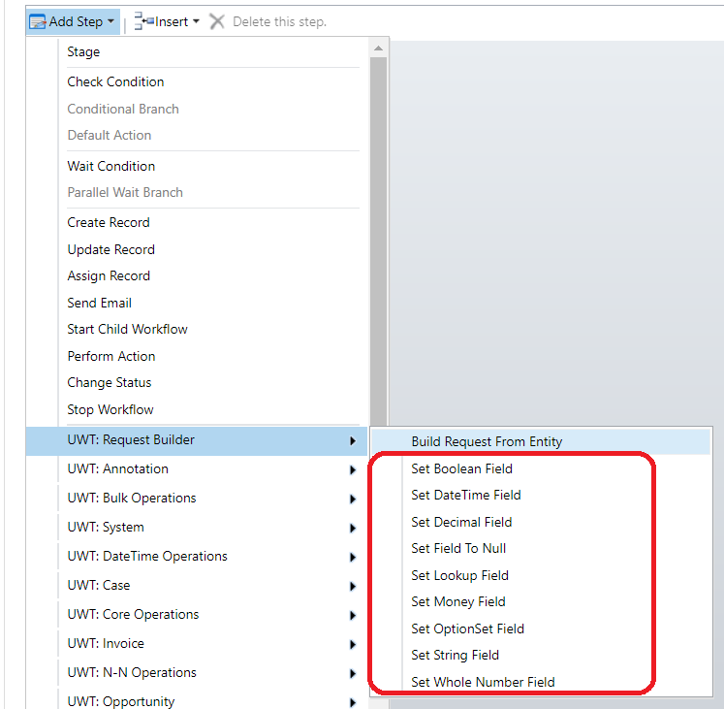Image resolution: width=724 pixels, height=709 pixels.
Task: Add a Send Email step
Action: [99, 303]
